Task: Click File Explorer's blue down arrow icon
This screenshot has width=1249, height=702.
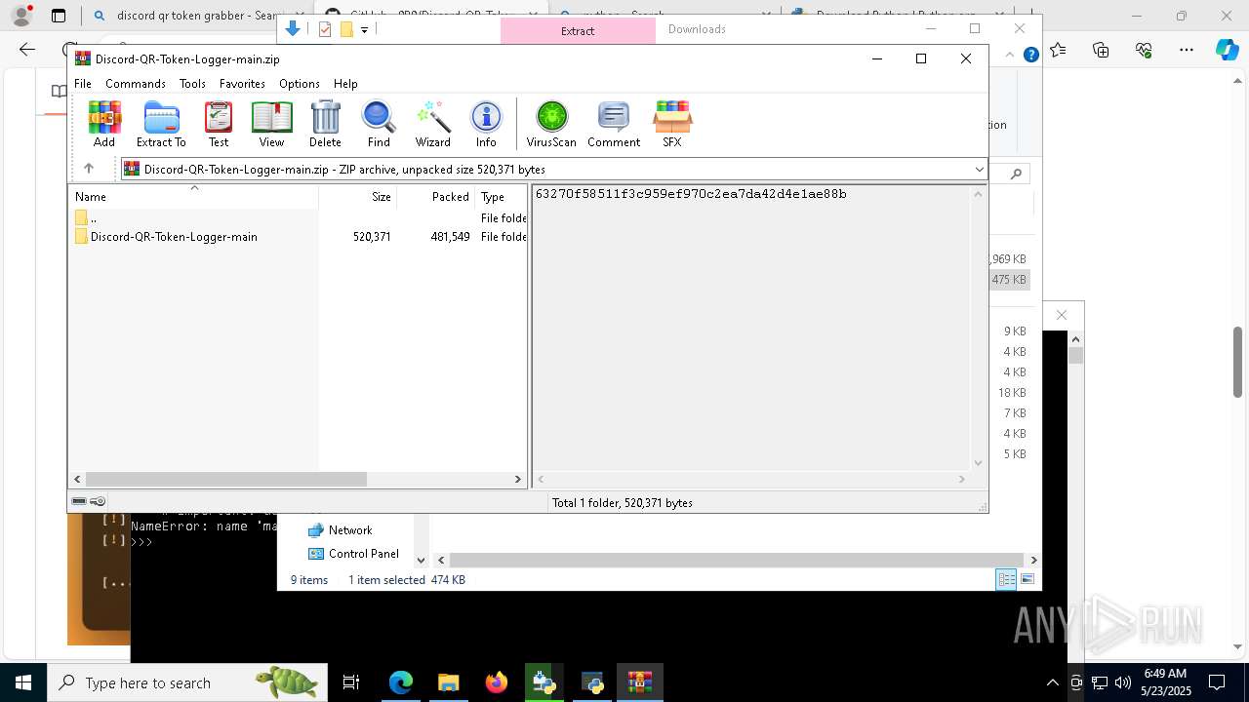Action: [292, 29]
